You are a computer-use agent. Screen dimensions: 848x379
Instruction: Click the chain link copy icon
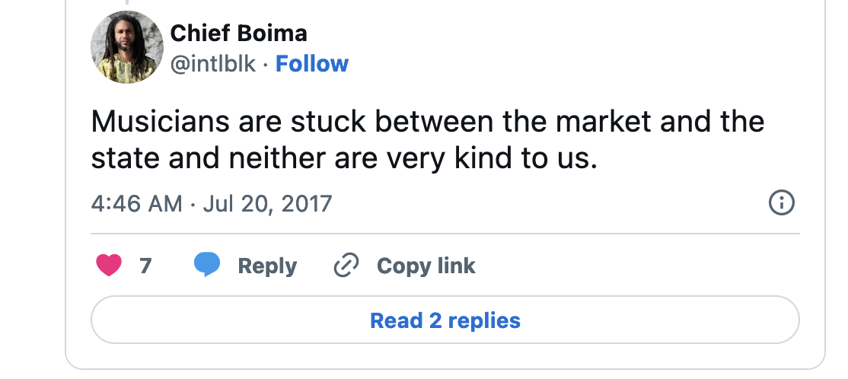(346, 266)
